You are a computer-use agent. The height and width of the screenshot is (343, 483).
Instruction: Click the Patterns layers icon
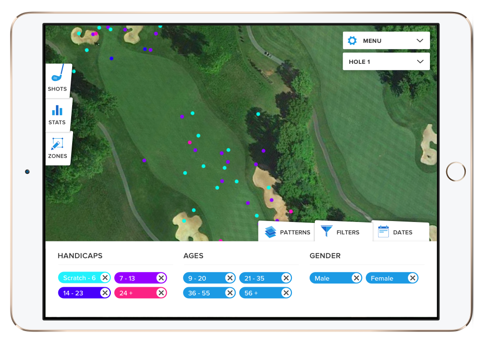pyautogui.click(x=271, y=232)
